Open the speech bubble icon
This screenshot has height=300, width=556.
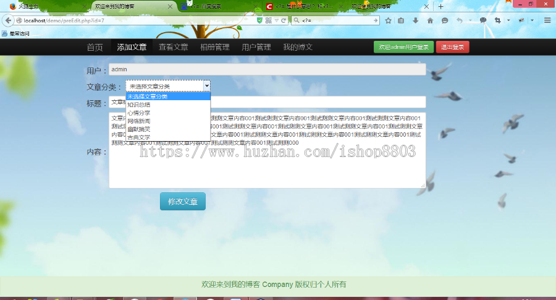(x=483, y=20)
